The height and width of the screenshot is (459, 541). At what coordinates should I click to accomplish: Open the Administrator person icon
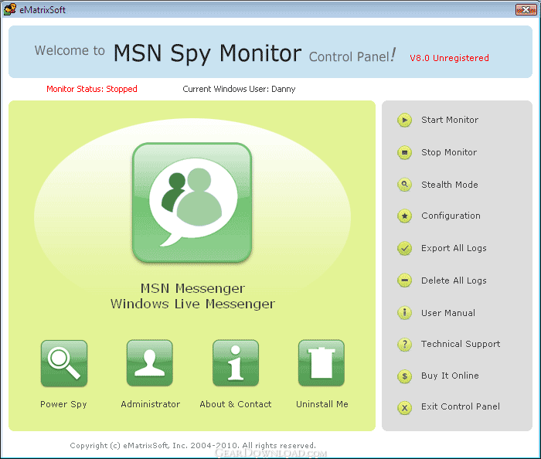point(150,363)
